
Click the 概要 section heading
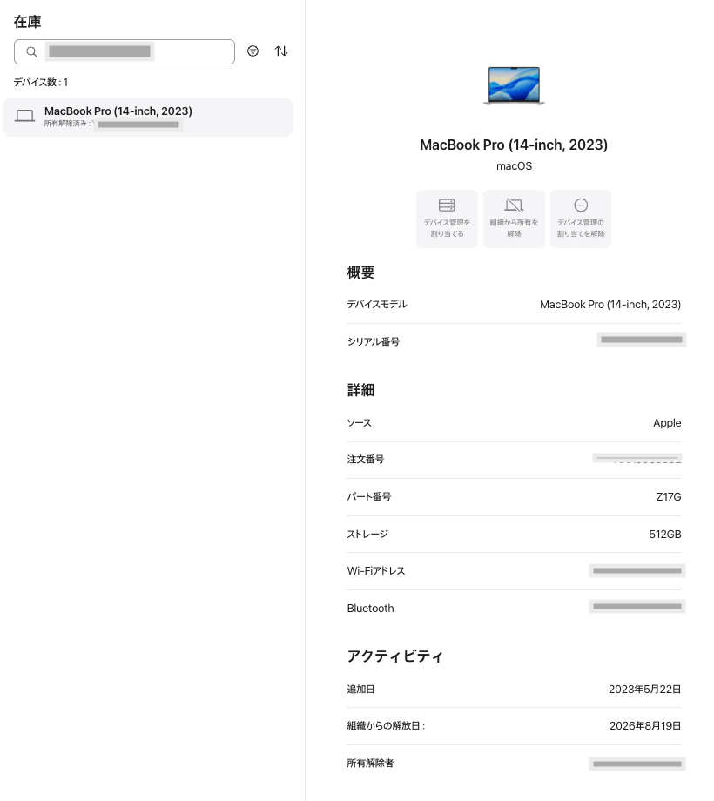point(360,273)
